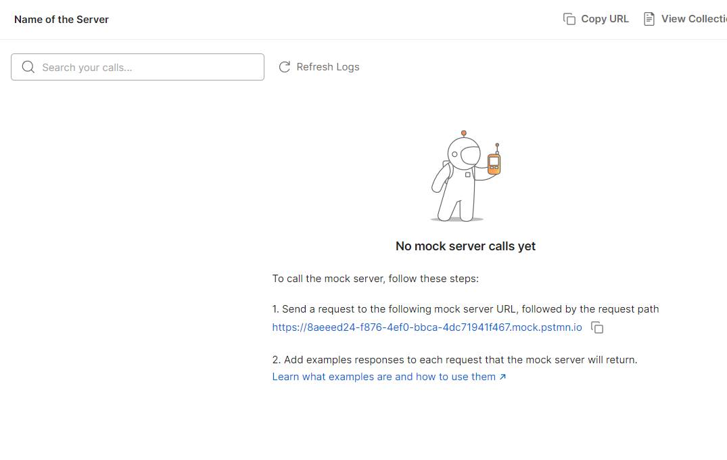Click the step 2 Add examples responses text
Image resolution: width=727 pixels, height=460 pixels.
(x=454, y=360)
